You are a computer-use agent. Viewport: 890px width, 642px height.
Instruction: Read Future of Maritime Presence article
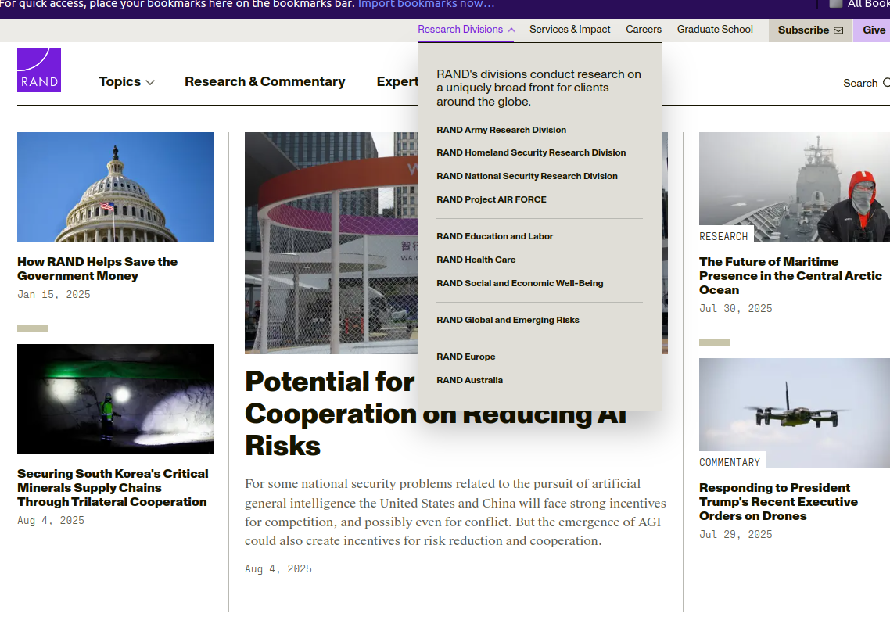790,276
